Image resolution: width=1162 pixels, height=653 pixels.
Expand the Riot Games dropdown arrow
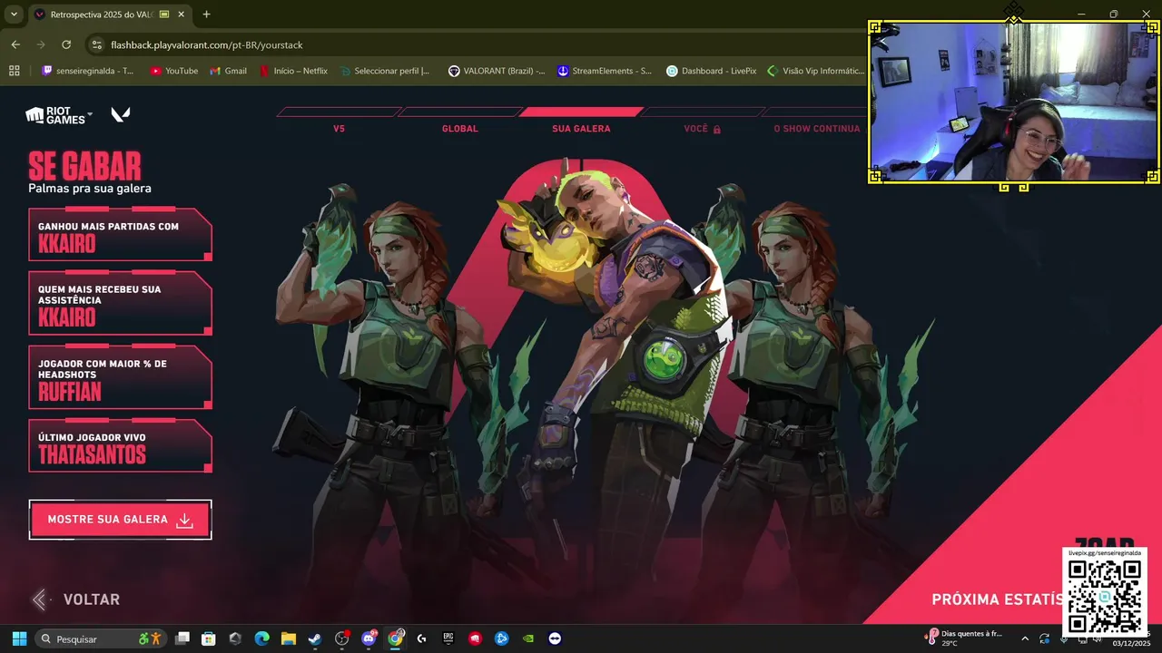(x=90, y=113)
